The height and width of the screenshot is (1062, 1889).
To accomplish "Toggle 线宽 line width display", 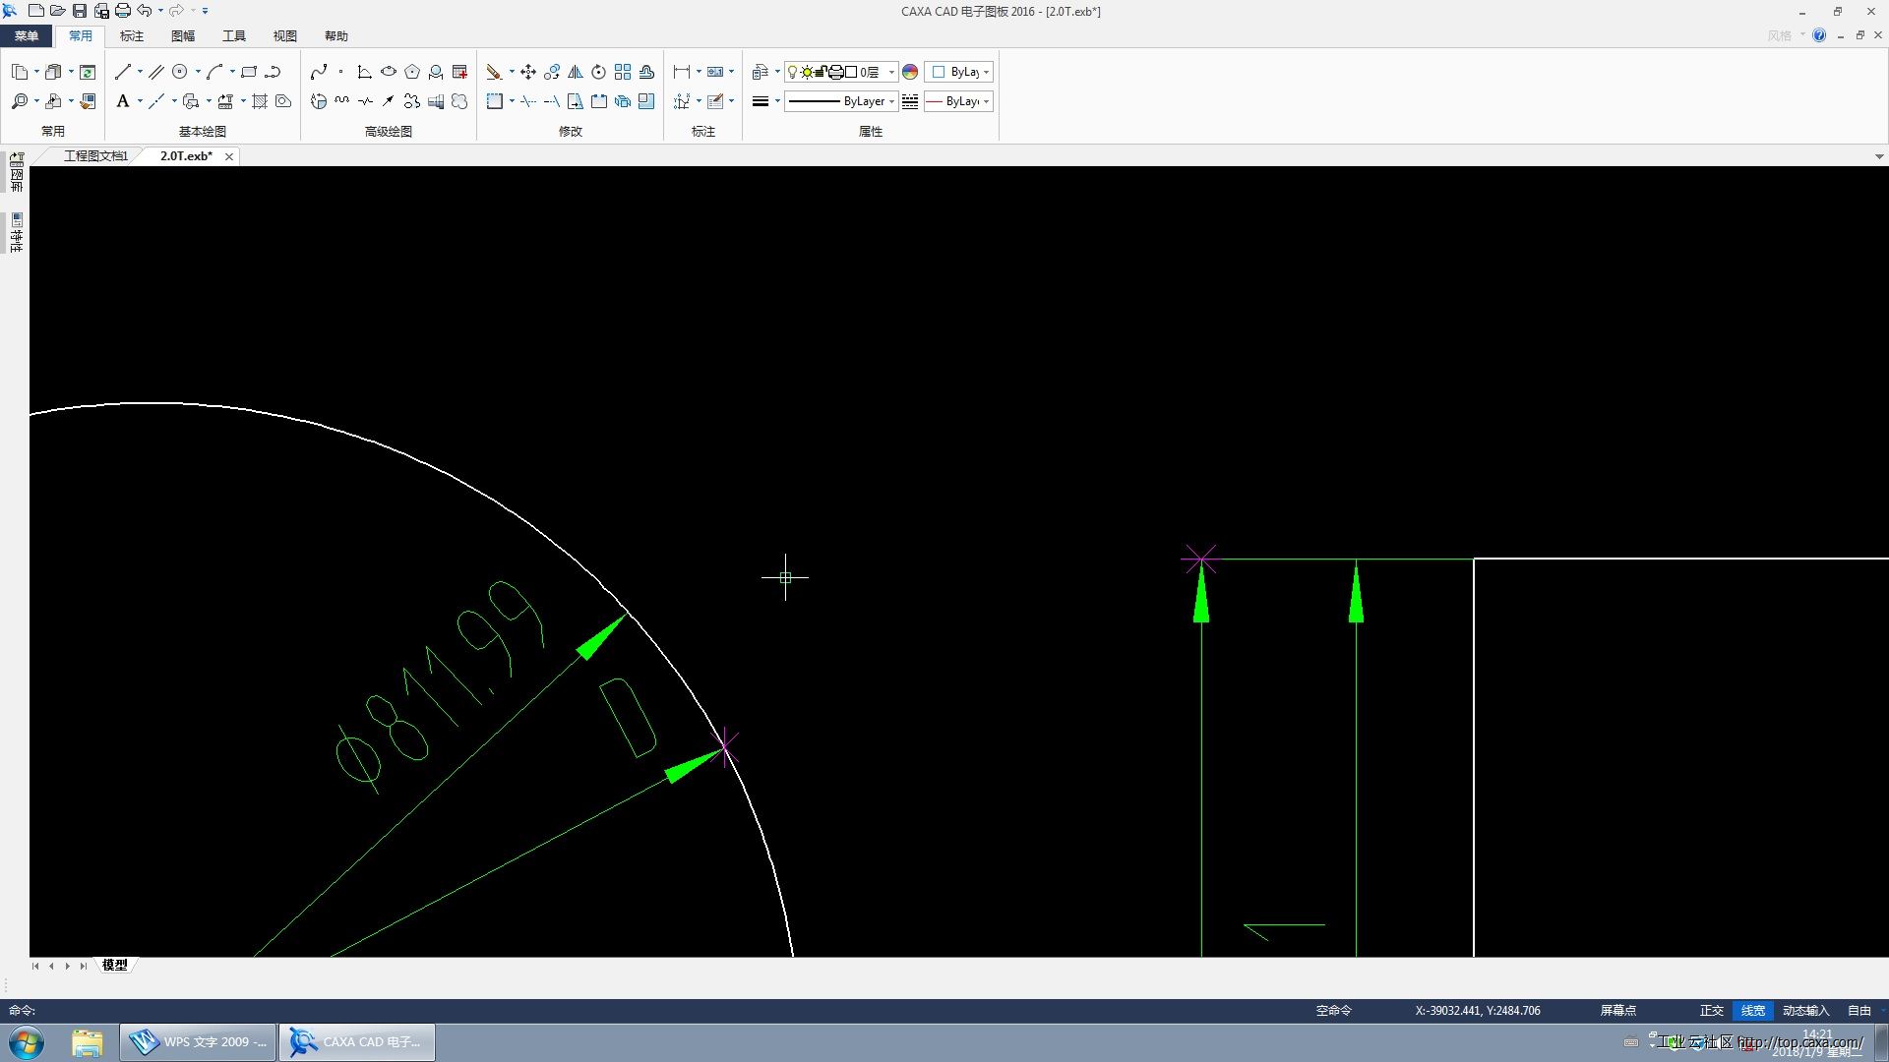I will click(x=1752, y=1010).
